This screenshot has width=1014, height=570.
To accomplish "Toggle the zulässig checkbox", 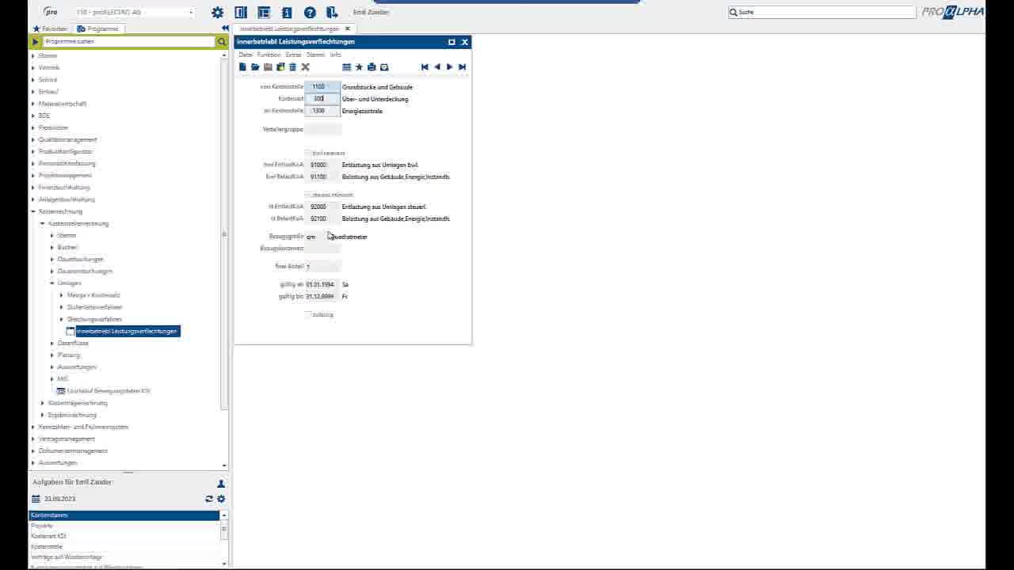I will [x=308, y=314].
